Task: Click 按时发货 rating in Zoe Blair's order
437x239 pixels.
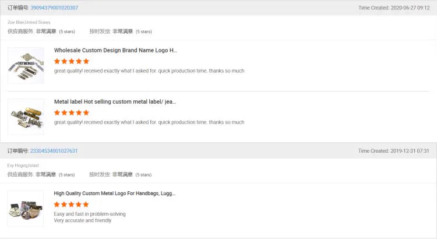Action: click(x=121, y=31)
